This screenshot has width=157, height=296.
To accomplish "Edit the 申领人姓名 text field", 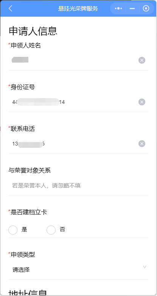I will [73, 60].
